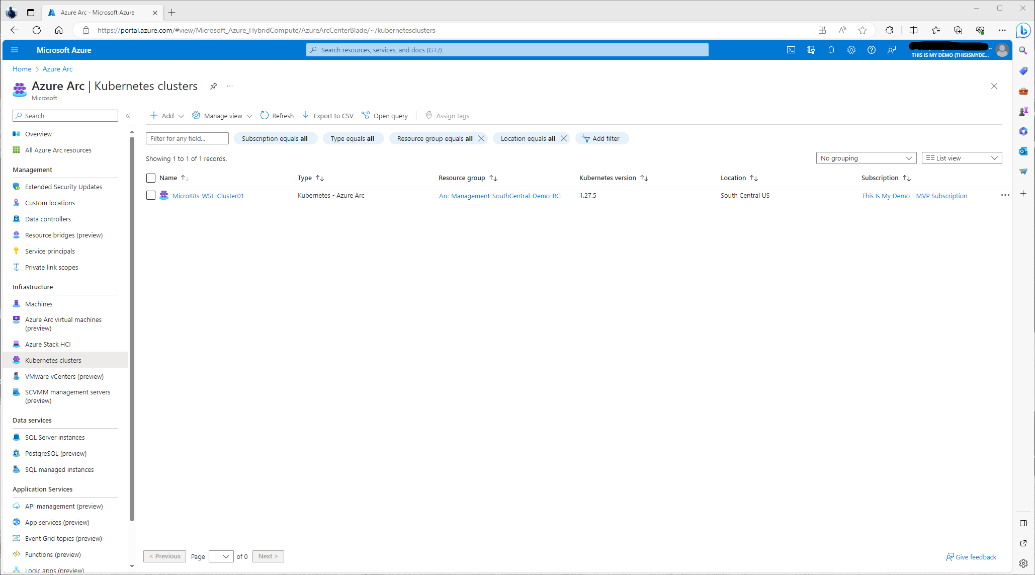Click the Refresh toolbar icon

click(265, 116)
